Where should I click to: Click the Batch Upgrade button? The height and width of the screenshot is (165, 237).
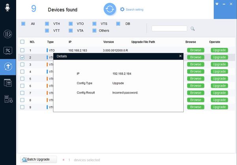[x=39, y=159]
